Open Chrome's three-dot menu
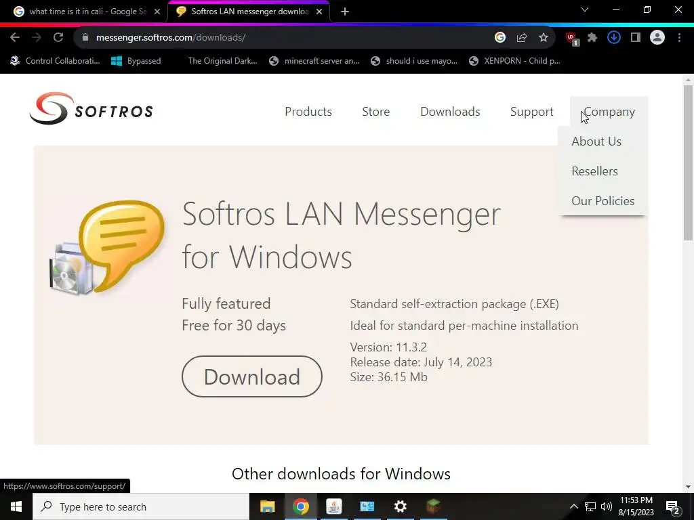 tap(679, 38)
